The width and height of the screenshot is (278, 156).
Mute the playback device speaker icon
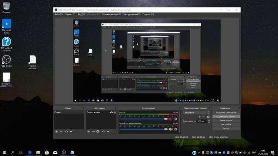[171, 129]
